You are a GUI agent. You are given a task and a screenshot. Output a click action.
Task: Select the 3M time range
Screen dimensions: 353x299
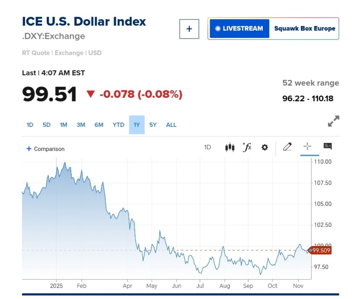(x=81, y=125)
